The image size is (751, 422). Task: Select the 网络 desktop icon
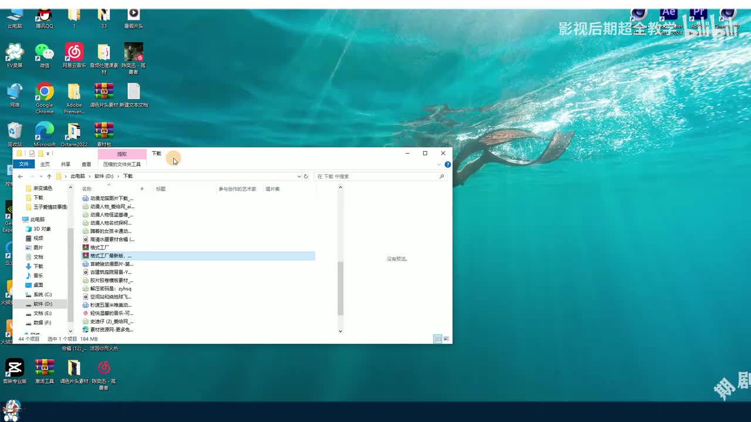coord(15,96)
